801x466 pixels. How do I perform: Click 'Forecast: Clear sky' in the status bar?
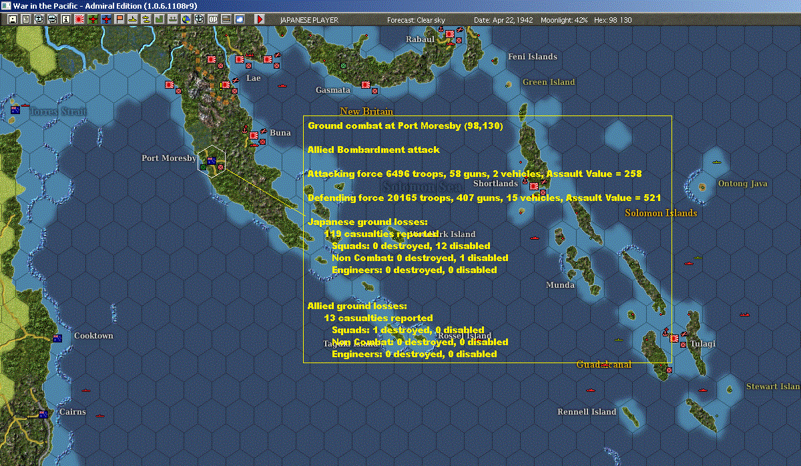click(x=416, y=20)
